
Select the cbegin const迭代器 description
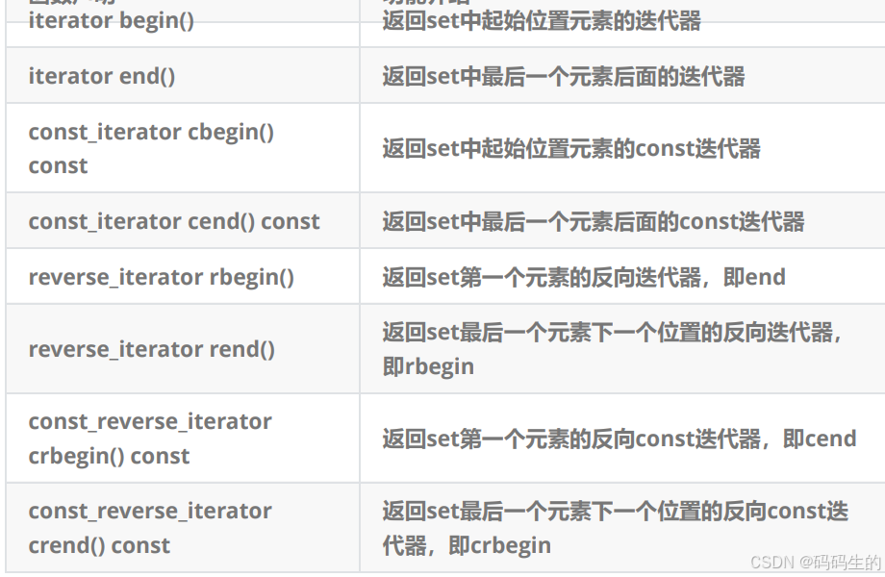571,148
